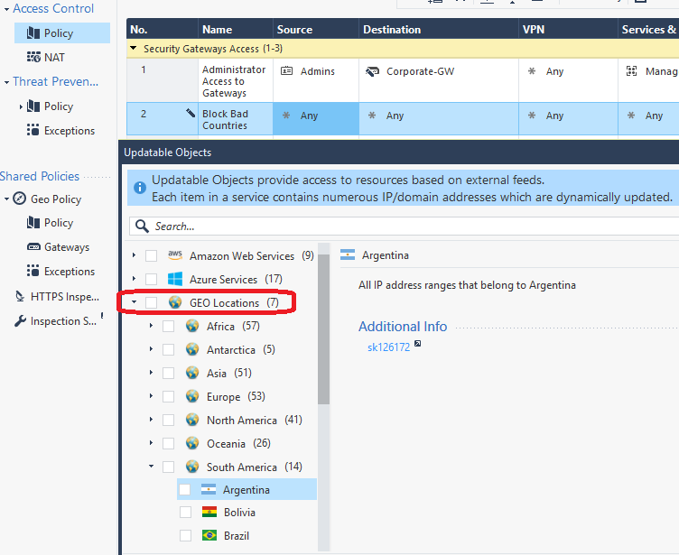Collapse the South America node

click(x=151, y=467)
